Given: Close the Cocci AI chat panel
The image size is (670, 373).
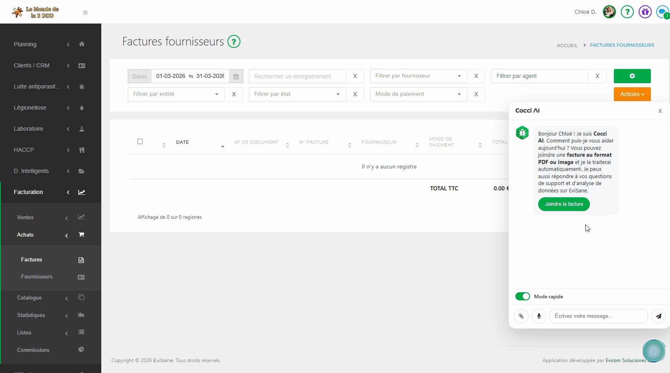Looking at the screenshot, I should point(660,111).
